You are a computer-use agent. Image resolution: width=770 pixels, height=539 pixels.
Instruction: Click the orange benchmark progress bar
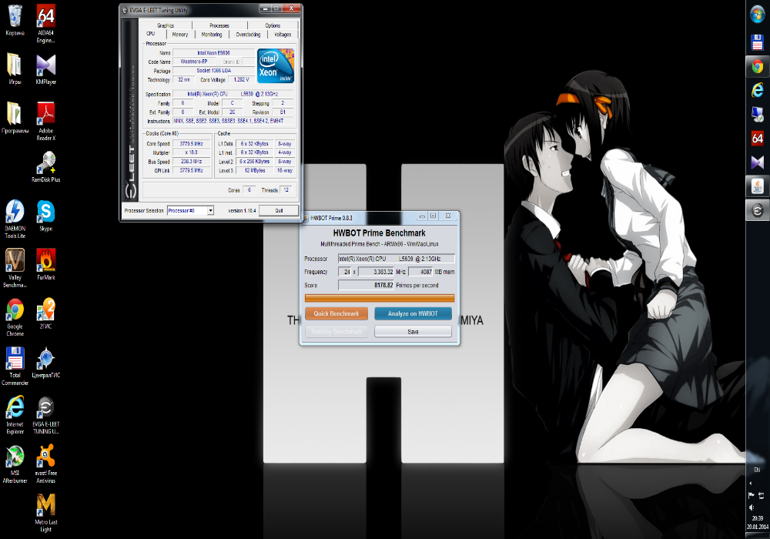[x=380, y=298]
